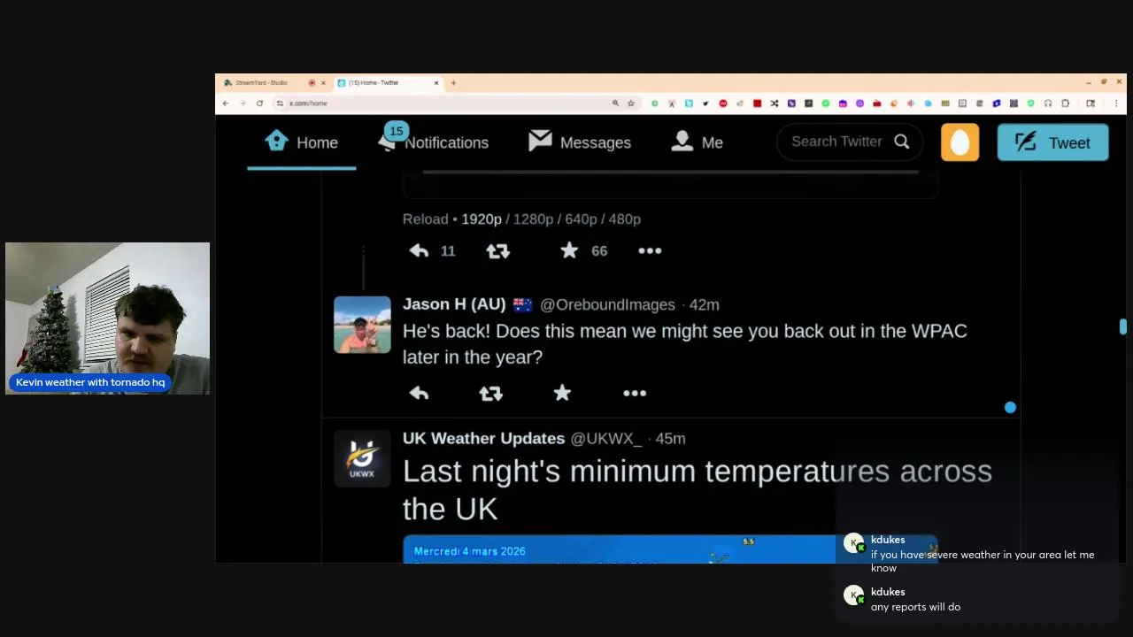
Task: Open the Chrome three-dot menu
Action: point(1116,104)
